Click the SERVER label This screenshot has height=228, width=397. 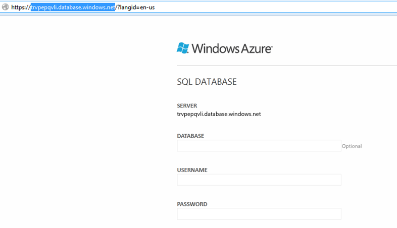[x=187, y=105]
